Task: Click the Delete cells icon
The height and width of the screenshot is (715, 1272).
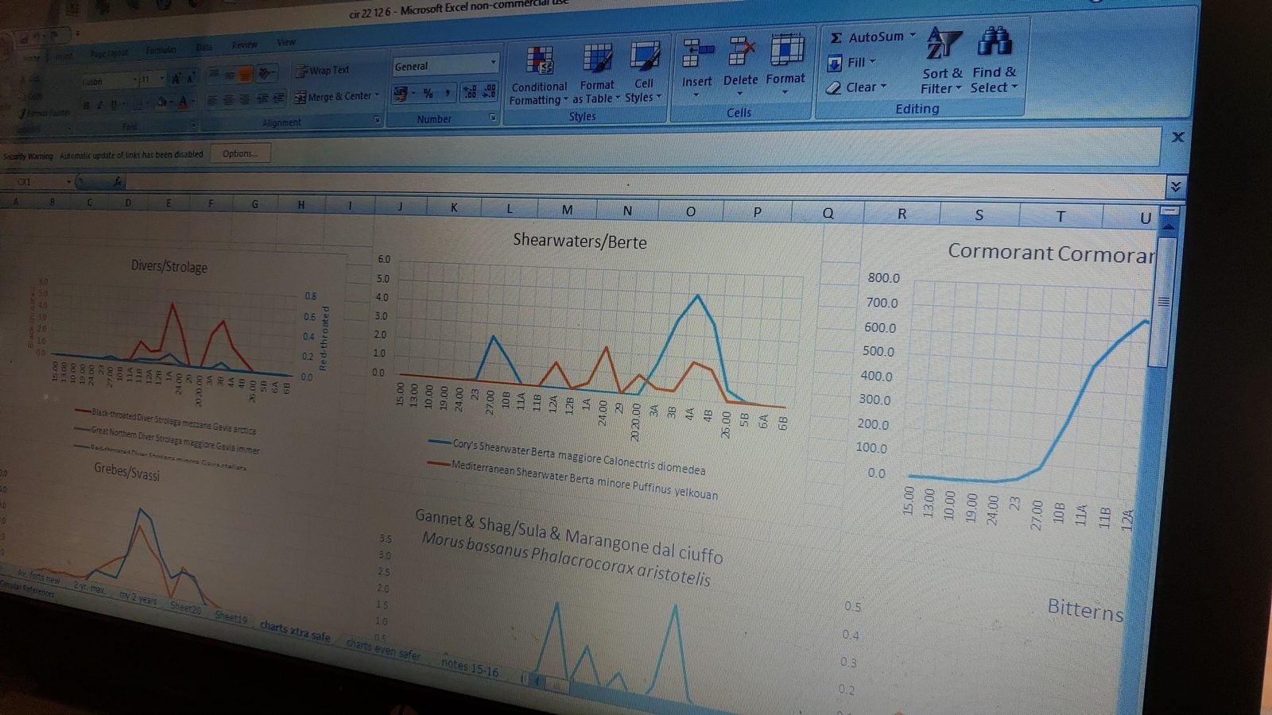Action: click(741, 52)
